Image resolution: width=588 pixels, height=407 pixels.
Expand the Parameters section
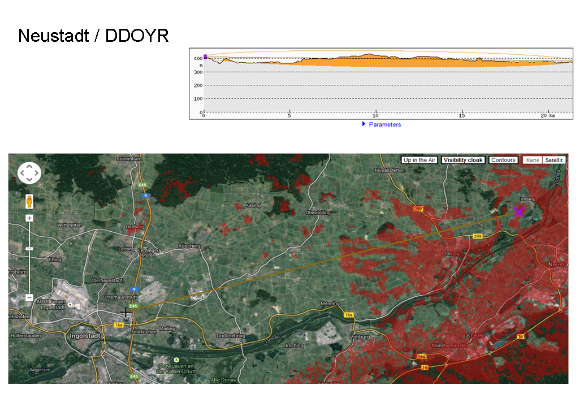(x=364, y=124)
